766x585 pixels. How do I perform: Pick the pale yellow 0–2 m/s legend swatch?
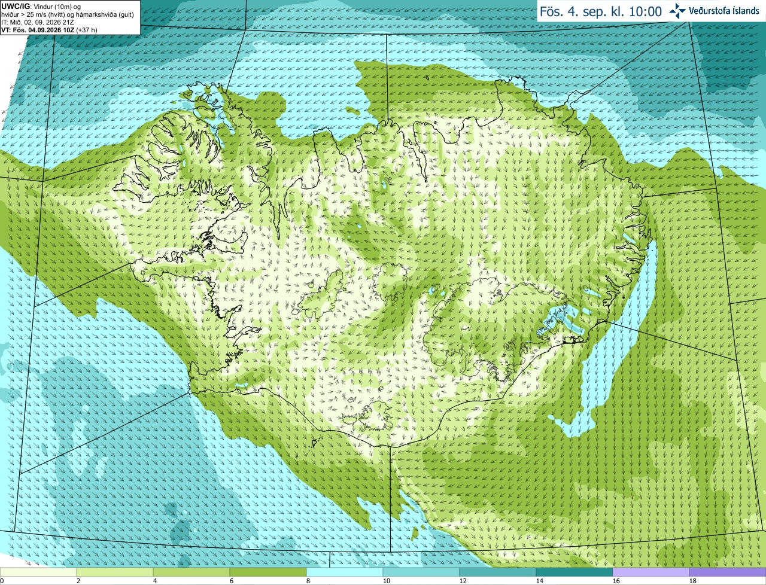coord(38,572)
